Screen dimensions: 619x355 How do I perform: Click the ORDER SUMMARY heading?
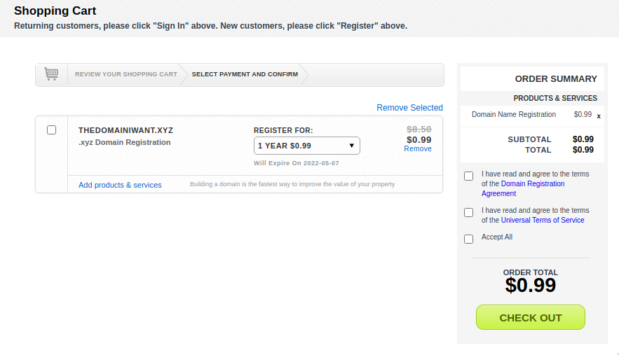pos(556,79)
